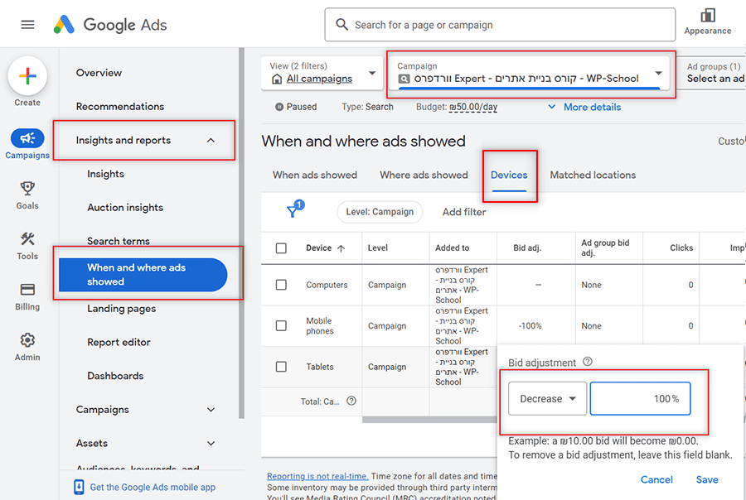Viewport: 746px width, 500px height.
Task: Open the Billing card icon
Action: coord(27,290)
